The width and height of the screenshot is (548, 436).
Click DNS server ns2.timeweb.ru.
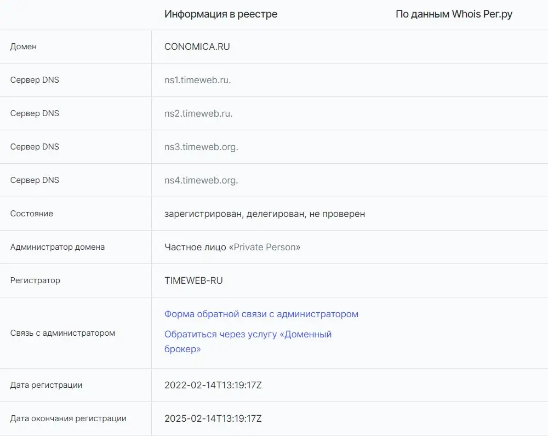coord(198,113)
